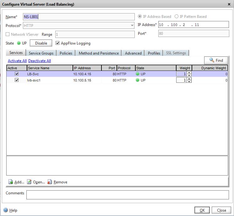Sort by Weight column header
This screenshot has height=216, width=234.
[184, 68]
